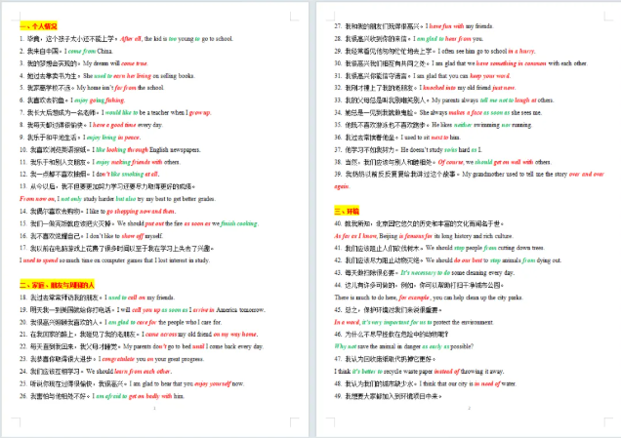Viewport: 621px width, 438px height.
Task: Click "earn her living" in sentence 4
Action: pos(132,75)
